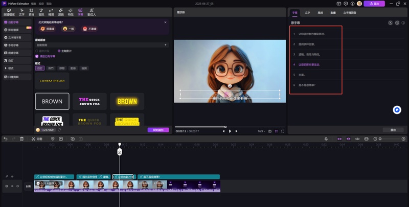
Task: Open the layout panel icon in title bar
Action: point(339,4)
